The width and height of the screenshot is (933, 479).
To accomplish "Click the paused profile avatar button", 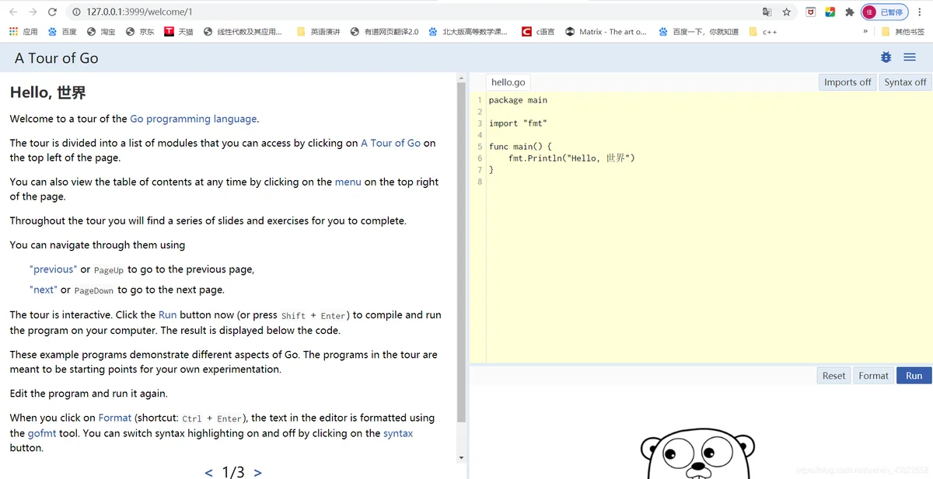I will [x=885, y=12].
